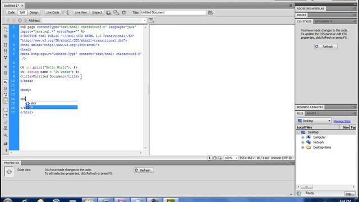The image size is (359, 202).
Task: Open the Insert panel
Action: (x=301, y=15)
